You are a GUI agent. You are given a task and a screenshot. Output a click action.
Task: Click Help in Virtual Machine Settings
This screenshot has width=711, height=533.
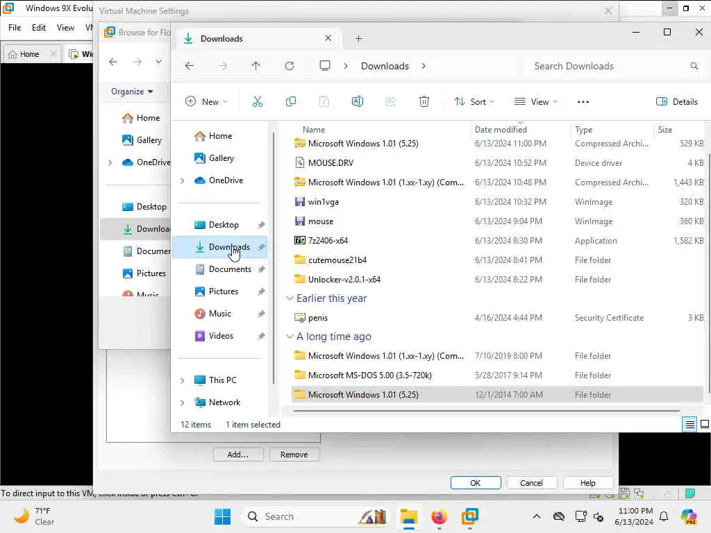[x=587, y=483]
